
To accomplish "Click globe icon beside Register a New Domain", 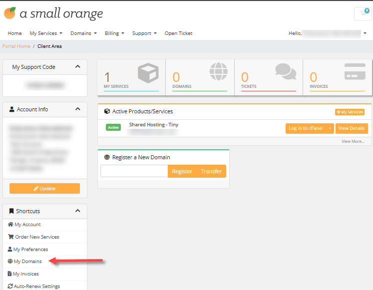I will (107, 157).
